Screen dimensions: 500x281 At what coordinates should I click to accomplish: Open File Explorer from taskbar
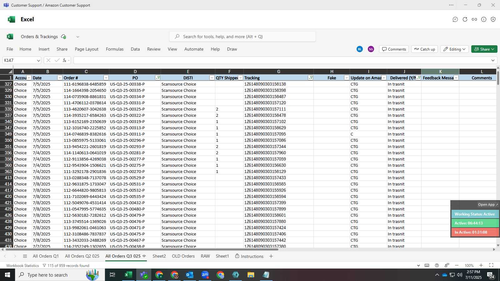click(251, 275)
